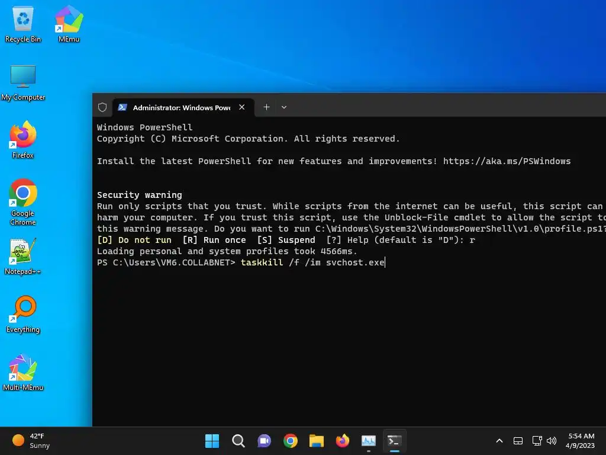Click the 'Copyright (C) Microsoft Corporation' line
The width and height of the screenshot is (606, 455).
pos(248,139)
